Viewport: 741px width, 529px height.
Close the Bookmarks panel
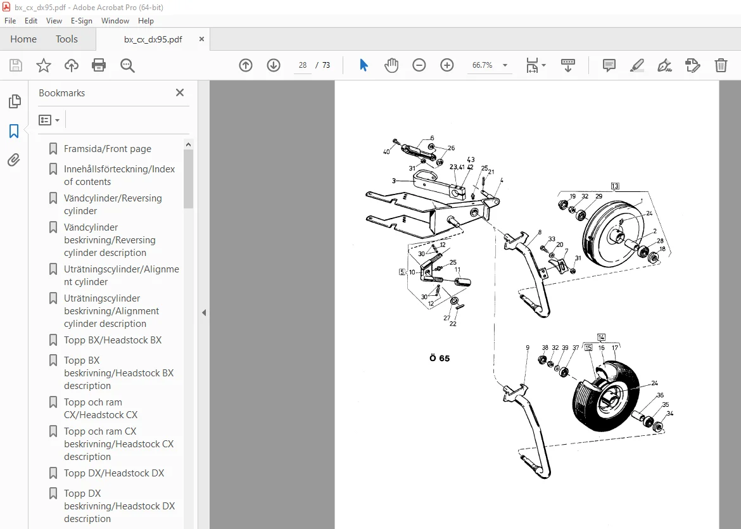tap(180, 92)
